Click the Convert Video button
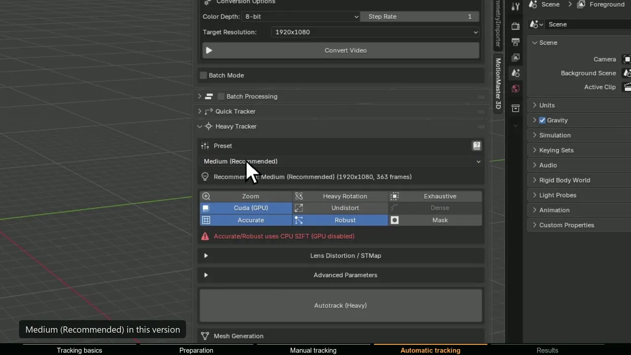The width and height of the screenshot is (631, 355). coord(341,50)
